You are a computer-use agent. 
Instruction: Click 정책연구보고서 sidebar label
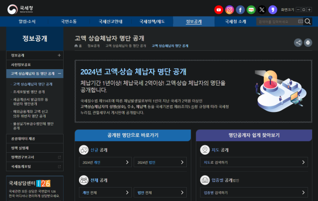tap(22, 157)
